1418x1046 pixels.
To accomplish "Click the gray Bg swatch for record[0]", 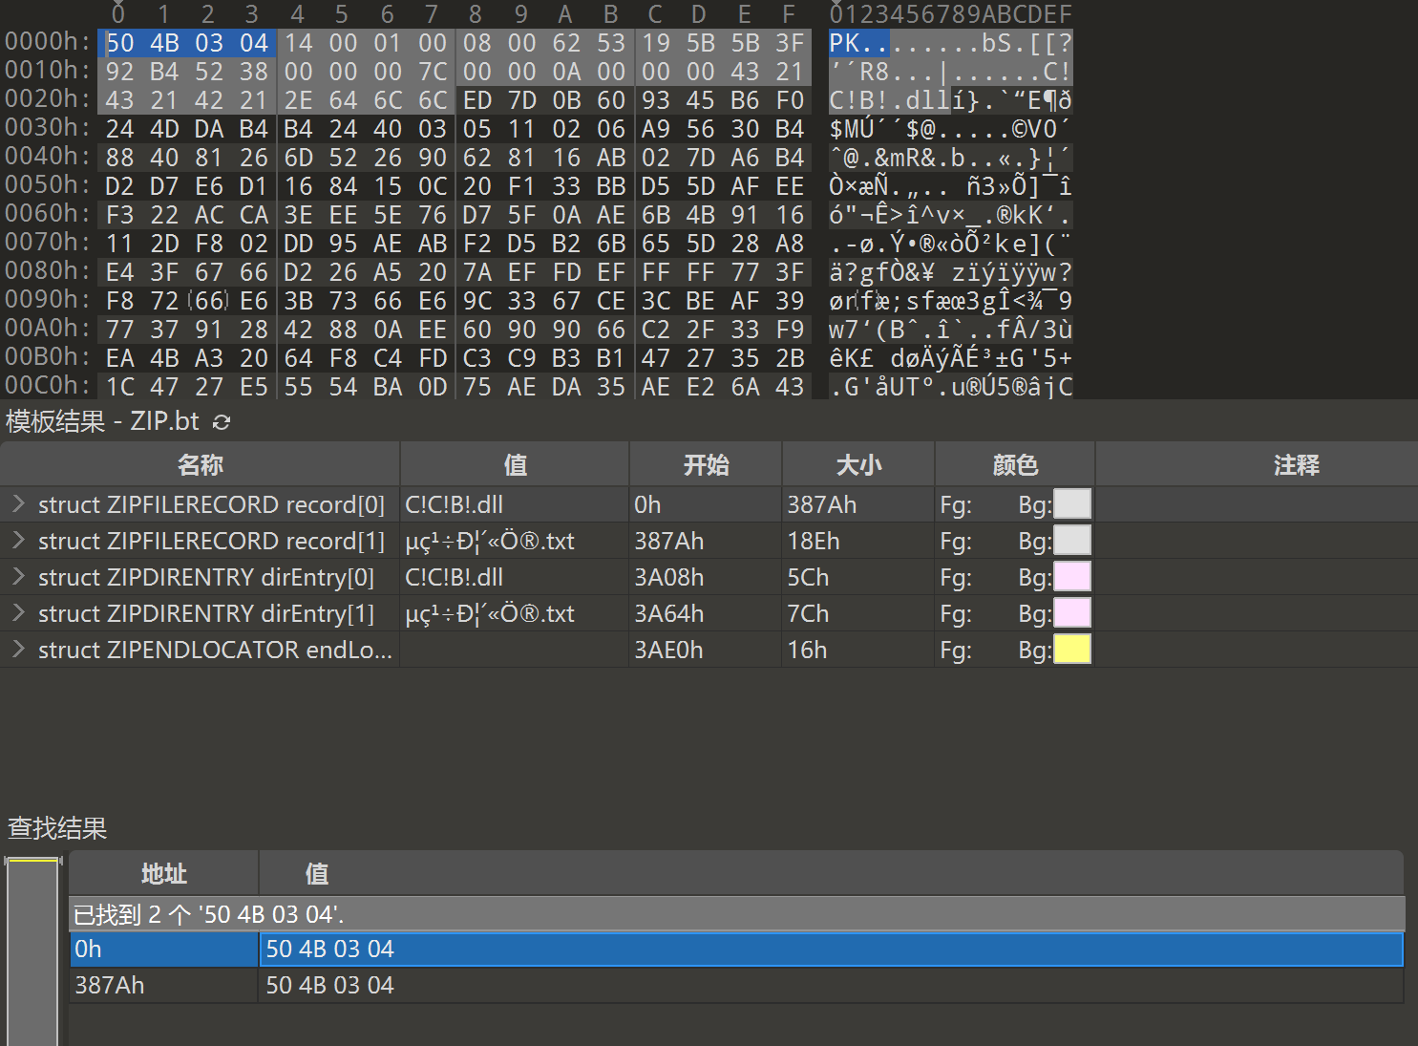I will (1071, 504).
